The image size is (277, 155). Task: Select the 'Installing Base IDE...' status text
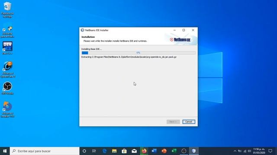click(x=91, y=49)
